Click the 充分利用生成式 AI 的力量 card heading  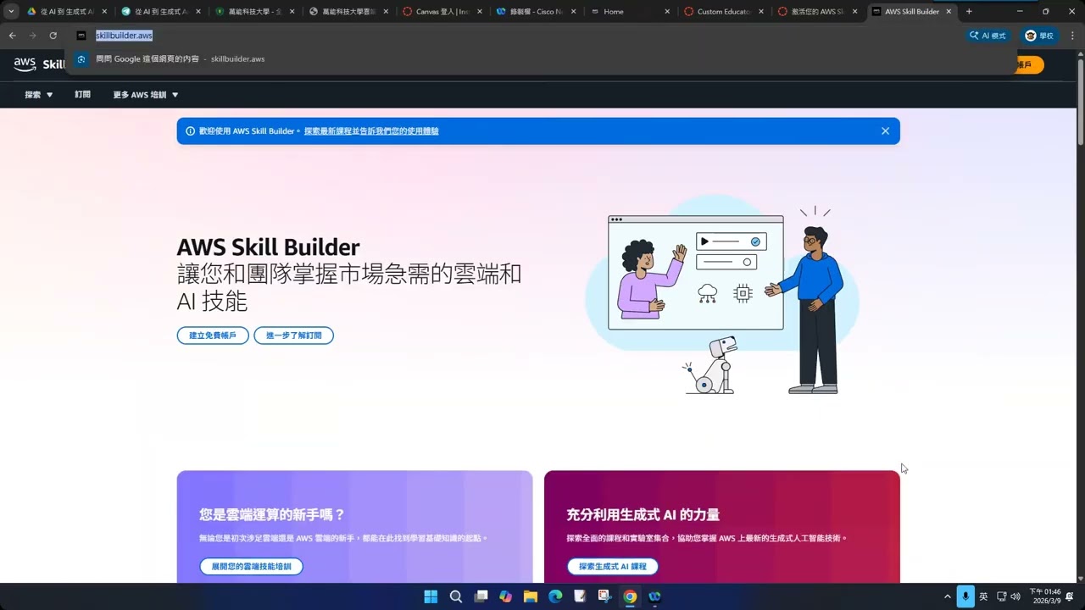[x=643, y=514]
